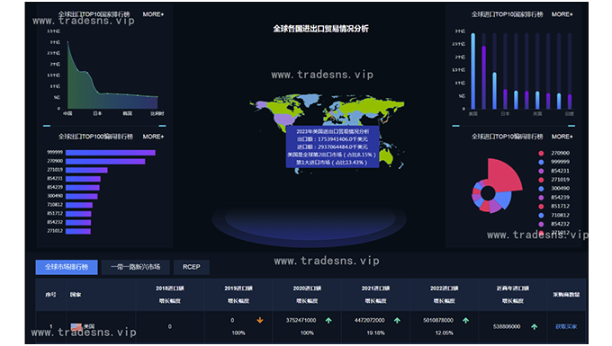Click the orange down arrow in 2019 column
The height and width of the screenshot is (346, 612).
pos(260,320)
